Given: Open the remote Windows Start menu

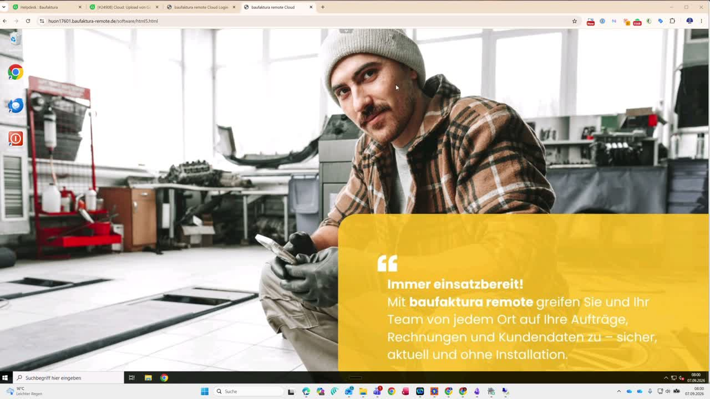Looking at the screenshot, I should pyautogui.click(x=5, y=378).
